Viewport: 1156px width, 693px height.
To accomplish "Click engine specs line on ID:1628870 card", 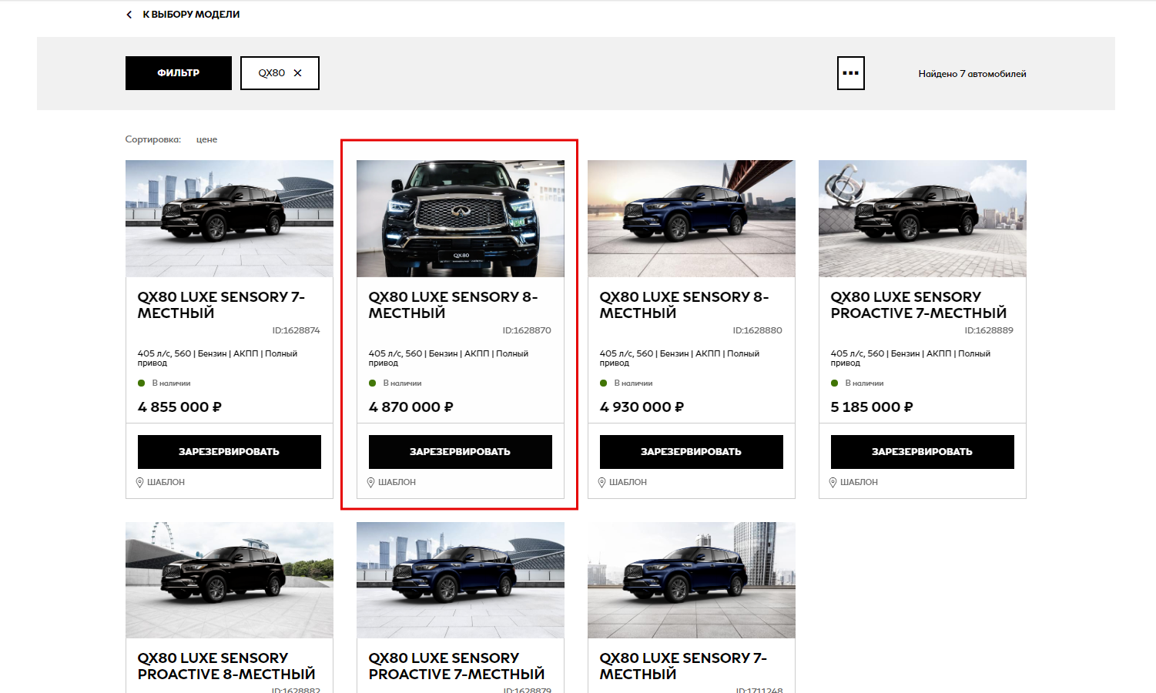I will [x=448, y=358].
